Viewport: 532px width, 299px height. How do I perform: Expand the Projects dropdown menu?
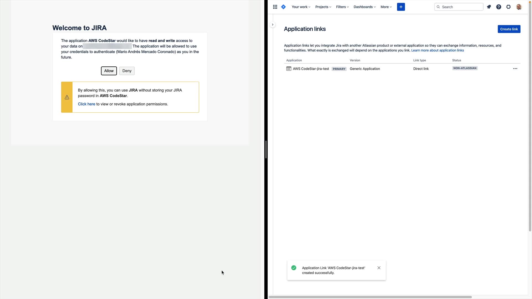(323, 7)
